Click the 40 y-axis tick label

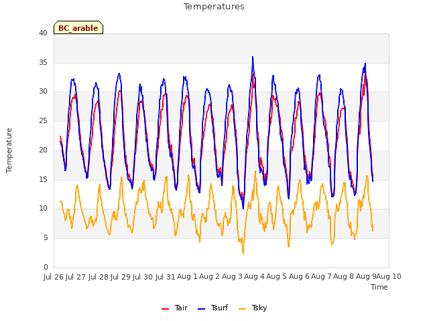point(43,33)
